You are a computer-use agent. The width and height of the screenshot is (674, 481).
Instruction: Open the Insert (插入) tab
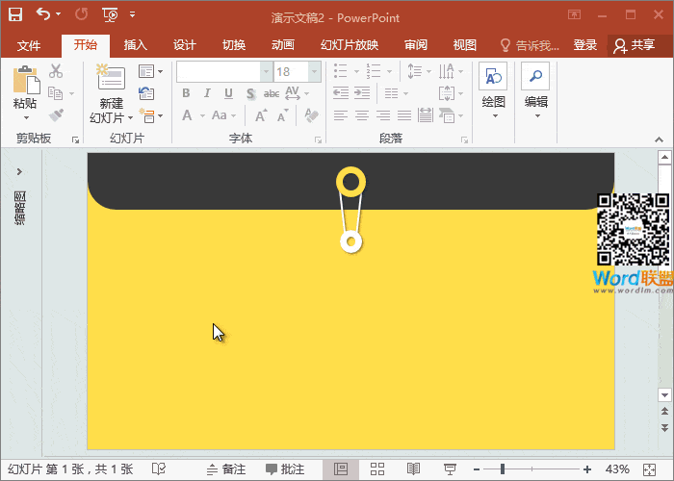(136, 45)
